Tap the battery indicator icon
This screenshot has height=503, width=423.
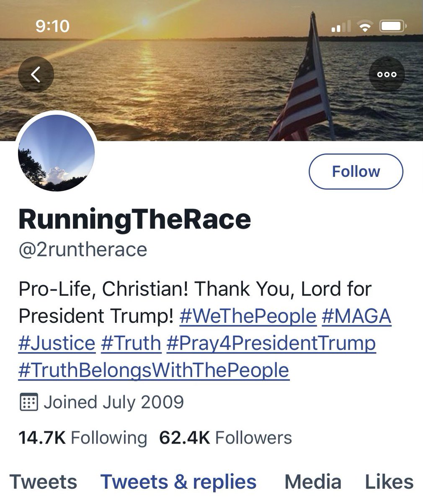[x=392, y=27]
